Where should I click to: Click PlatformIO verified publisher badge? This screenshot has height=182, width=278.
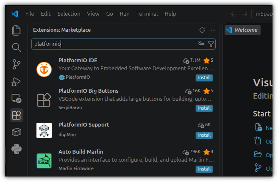tap(62, 77)
